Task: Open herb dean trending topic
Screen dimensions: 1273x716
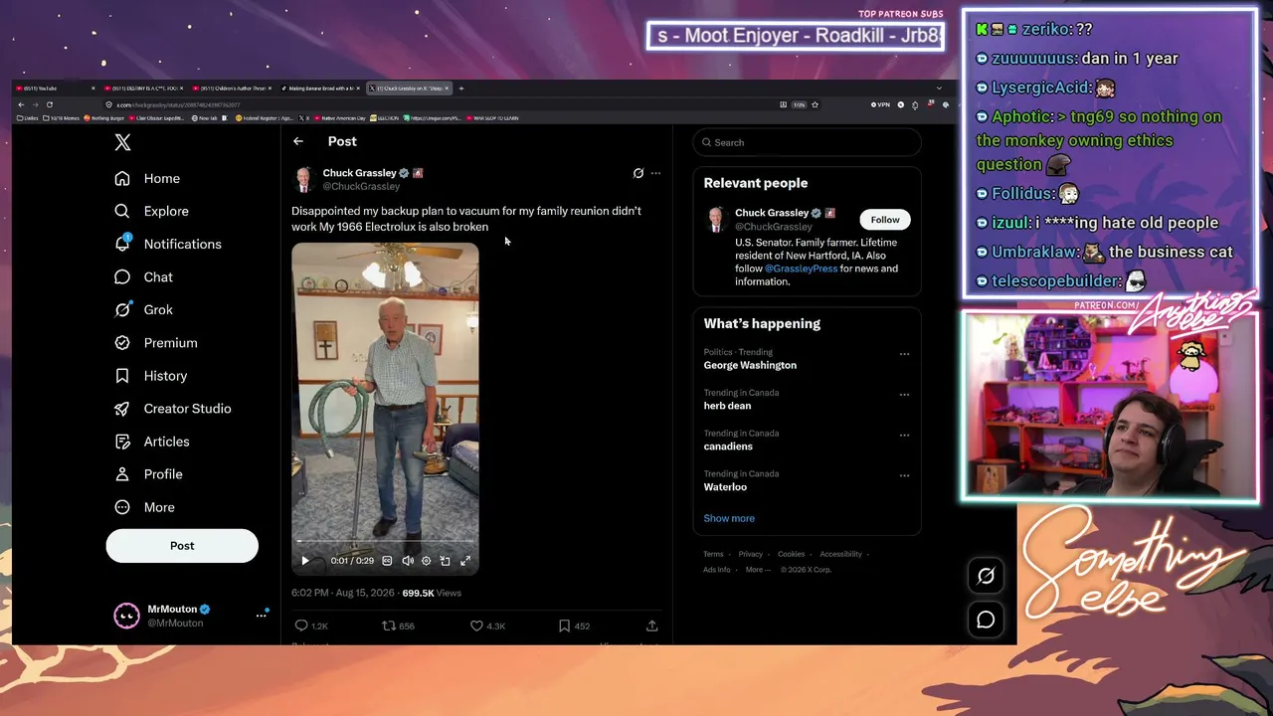Action: (727, 406)
